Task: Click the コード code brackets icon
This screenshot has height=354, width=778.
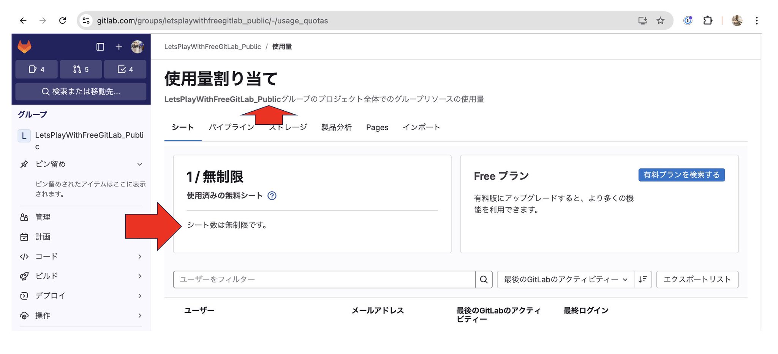Action: pos(24,257)
